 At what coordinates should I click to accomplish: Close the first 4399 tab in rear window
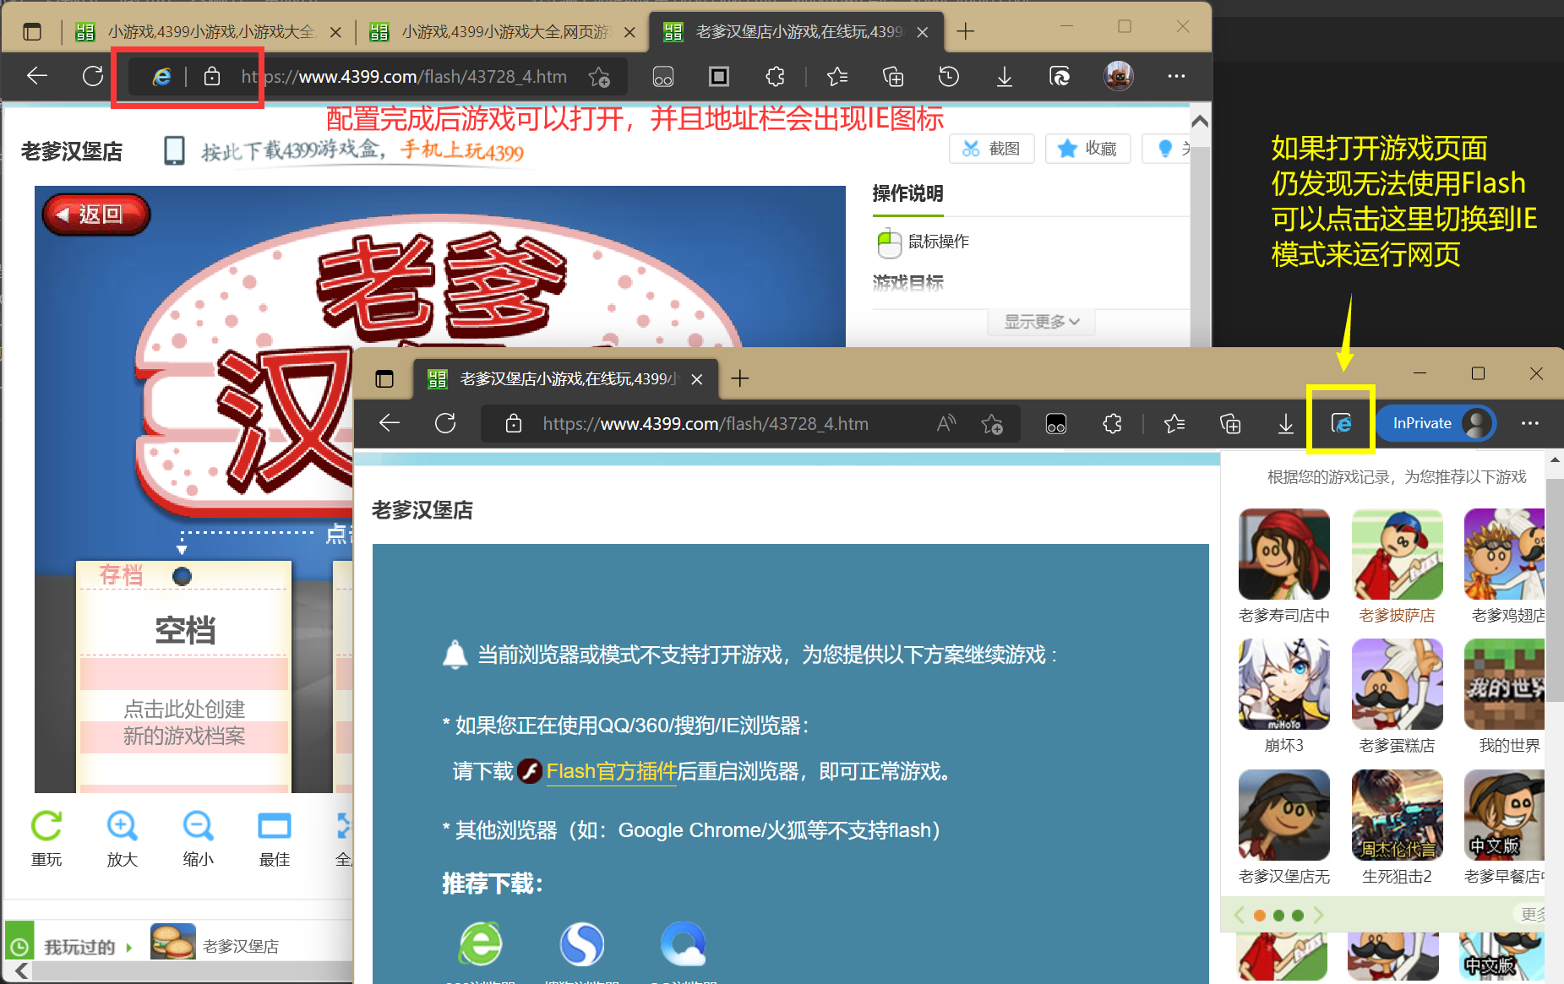(x=335, y=32)
